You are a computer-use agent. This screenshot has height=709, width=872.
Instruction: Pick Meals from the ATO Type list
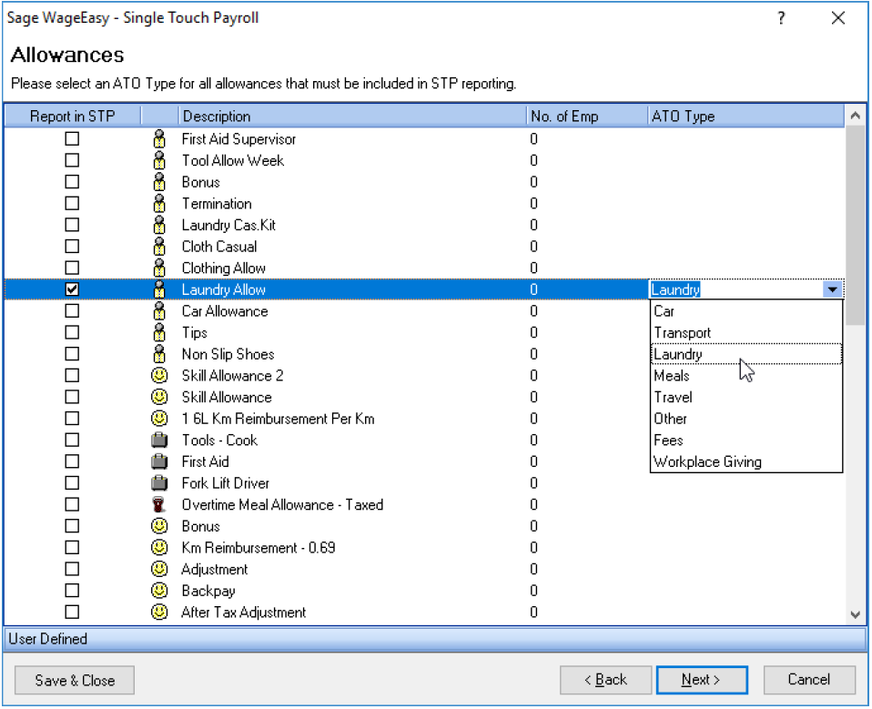(746, 375)
